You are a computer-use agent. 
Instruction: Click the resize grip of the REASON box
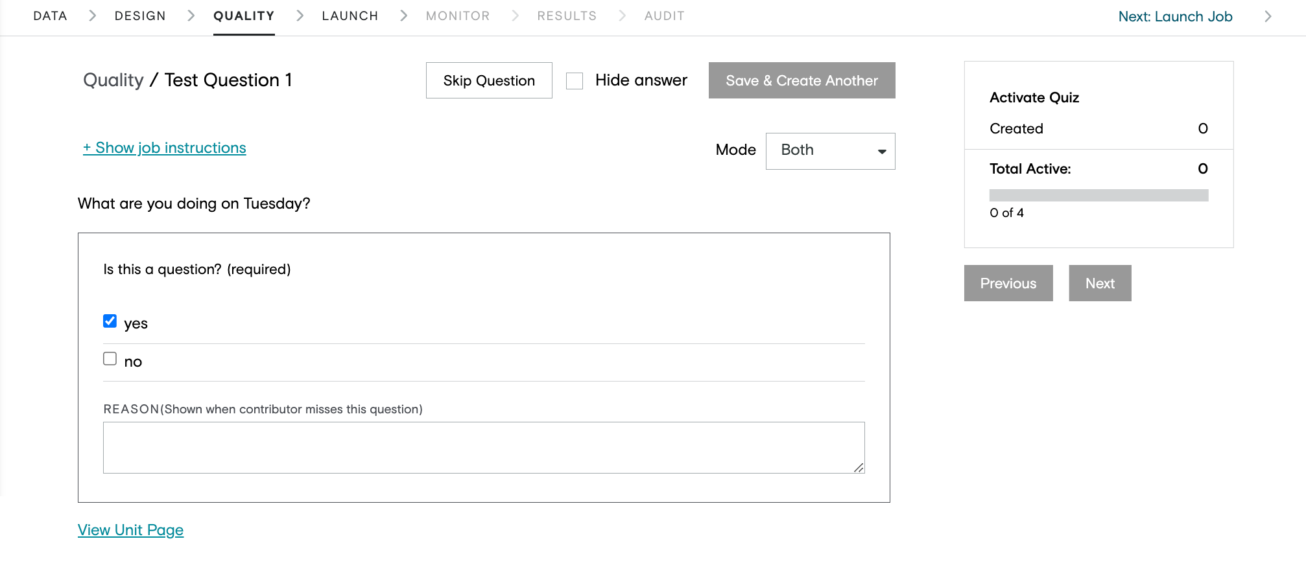pos(859,467)
